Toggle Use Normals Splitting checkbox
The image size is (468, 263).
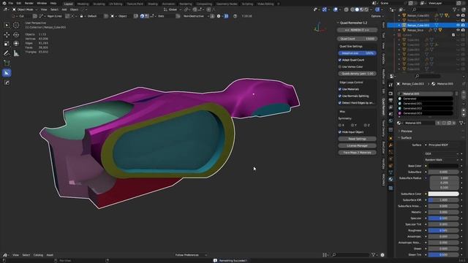340,96
